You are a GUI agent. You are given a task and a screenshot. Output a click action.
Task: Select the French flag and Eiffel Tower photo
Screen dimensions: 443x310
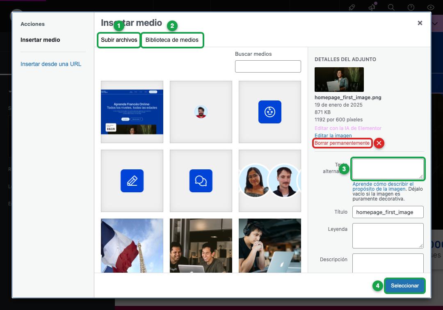[132, 246]
